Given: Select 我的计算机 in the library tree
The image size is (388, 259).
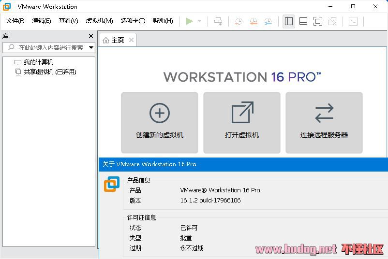Looking at the screenshot, I should [38, 62].
